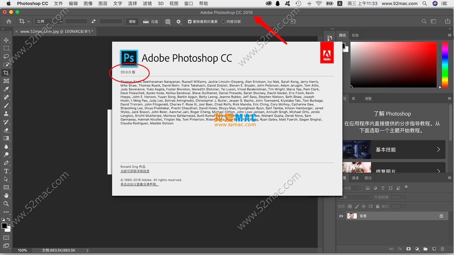Hide the 背景 layer visibility

click(x=341, y=216)
